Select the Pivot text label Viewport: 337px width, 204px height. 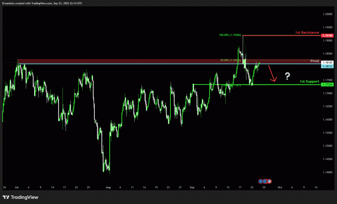pyautogui.click(x=315, y=61)
